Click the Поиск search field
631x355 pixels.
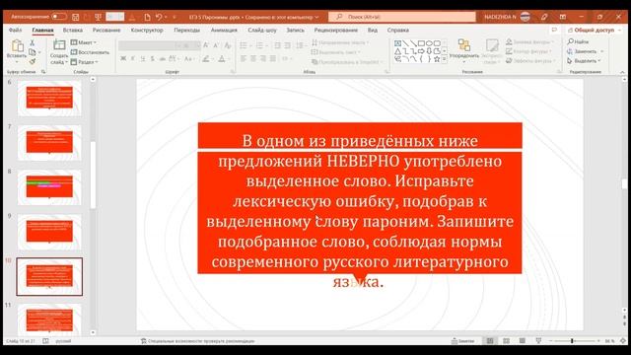(401, 17)
